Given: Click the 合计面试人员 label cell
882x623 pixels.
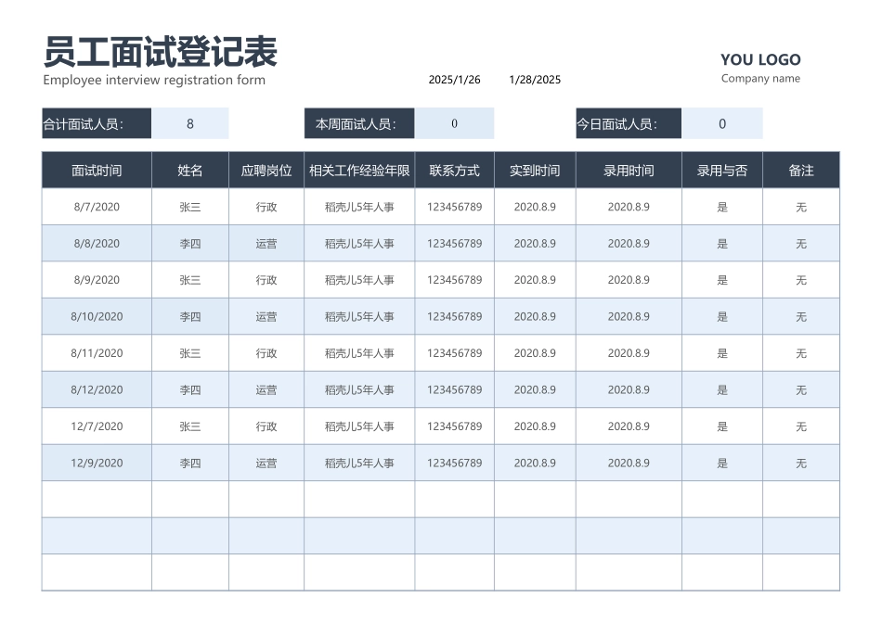Looking at the screenshot, I should tap(95, 122).
